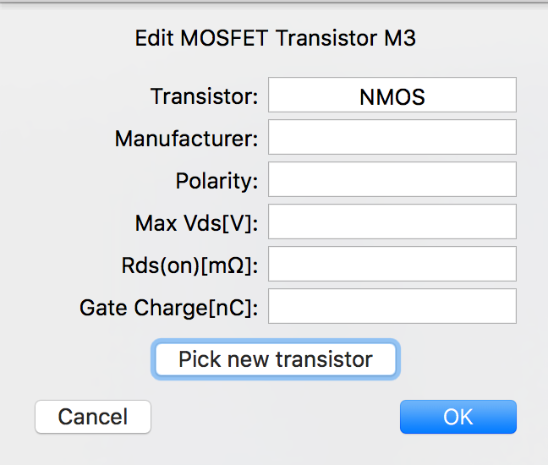Click the "Polarity:" label text

click(x=216, y=181)
